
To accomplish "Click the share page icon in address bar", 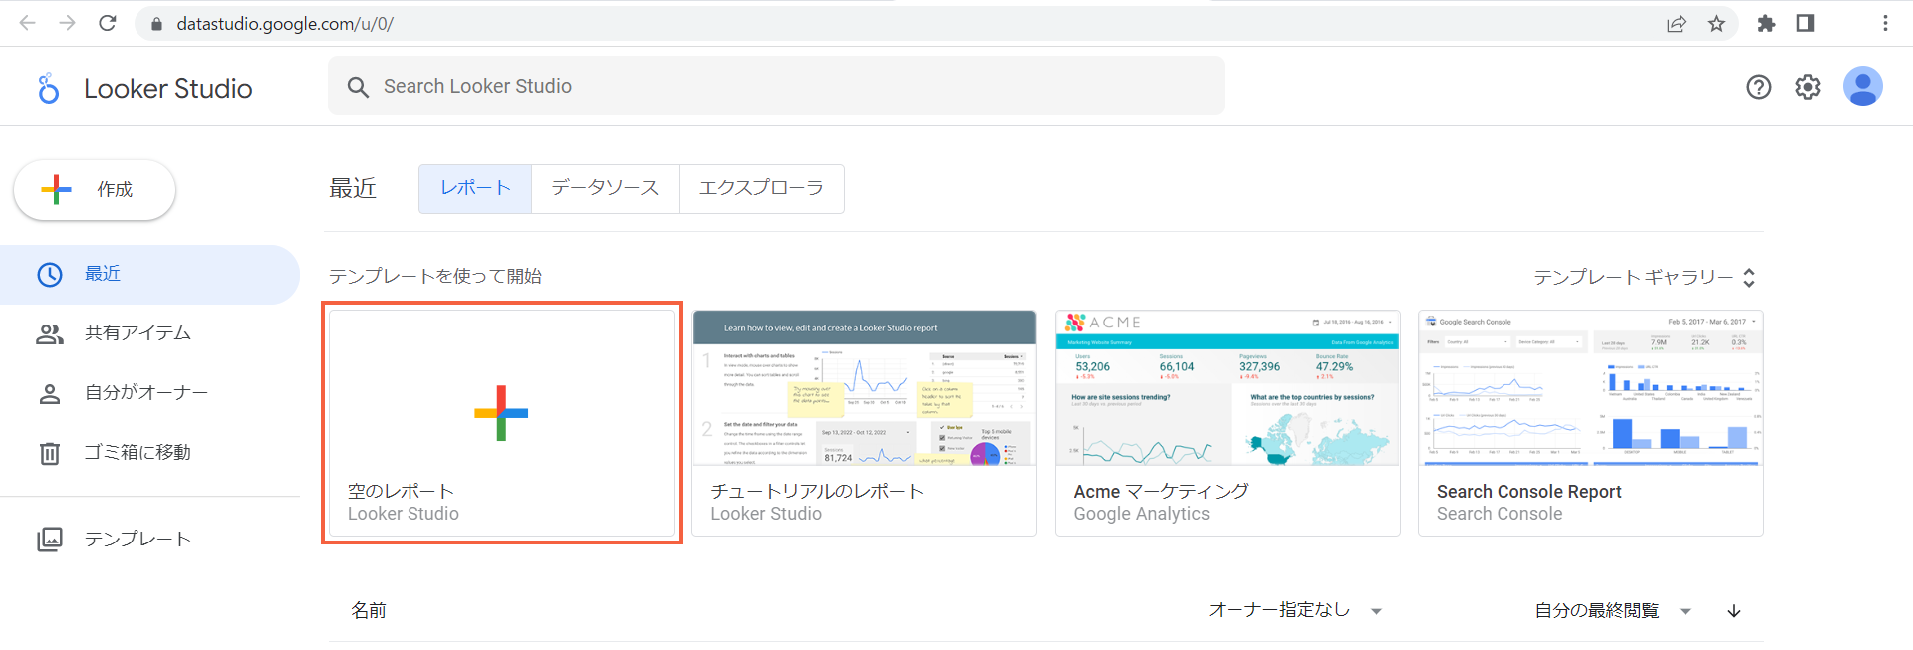I will click(1676, 24).
